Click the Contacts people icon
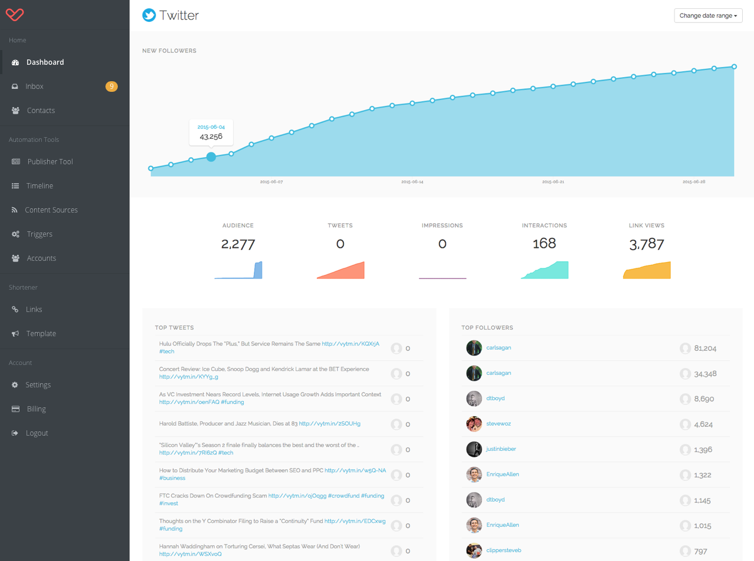The image size is (754, 561). (16, 111)
